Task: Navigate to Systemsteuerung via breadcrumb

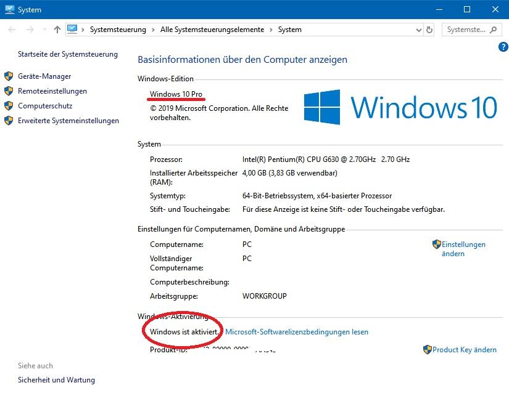Action: pos(117,29)
